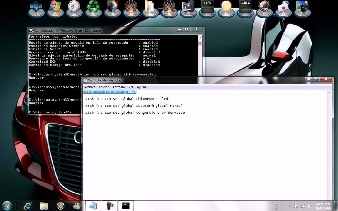Screen dimensions: 338x211
Task: Click the 'congestionprovider=ctcp' line in Notepad
Action: [134, 113]
